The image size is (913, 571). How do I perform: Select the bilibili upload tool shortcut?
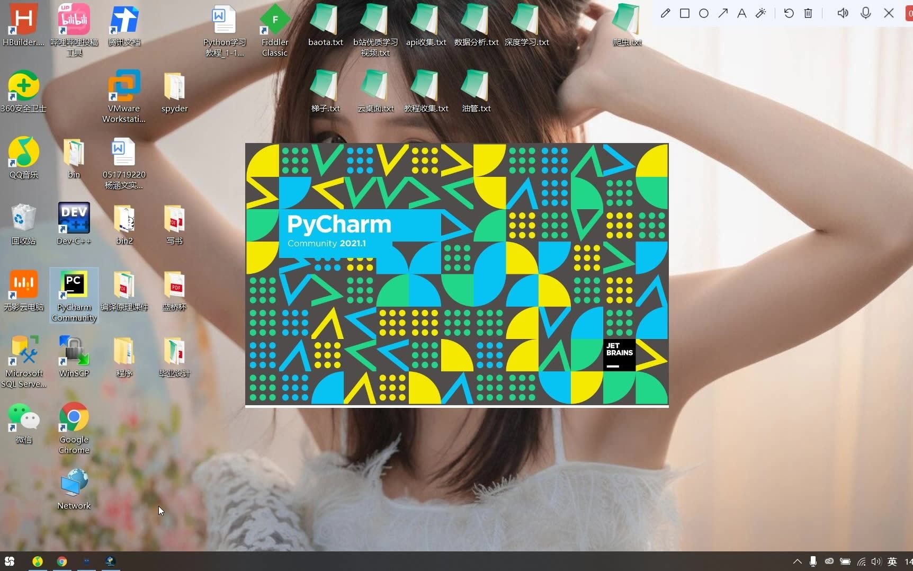pyautogui.click(x=74, y=30)
